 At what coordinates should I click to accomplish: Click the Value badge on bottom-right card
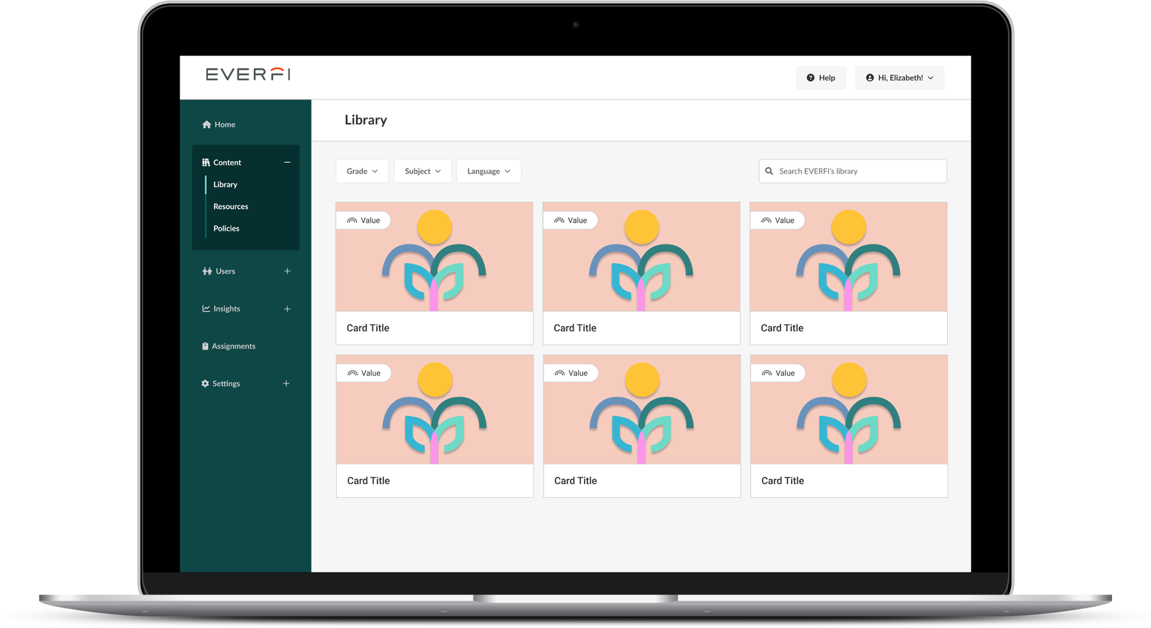point(779,373)
